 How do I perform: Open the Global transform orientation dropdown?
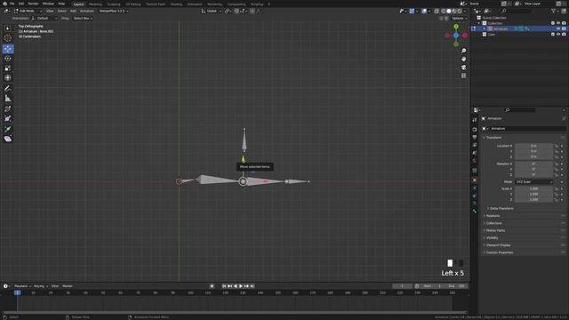[212, 12]
